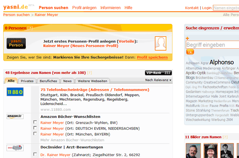Click the Namen eingeben search field

pyautogui.click(x=226, y=8)
